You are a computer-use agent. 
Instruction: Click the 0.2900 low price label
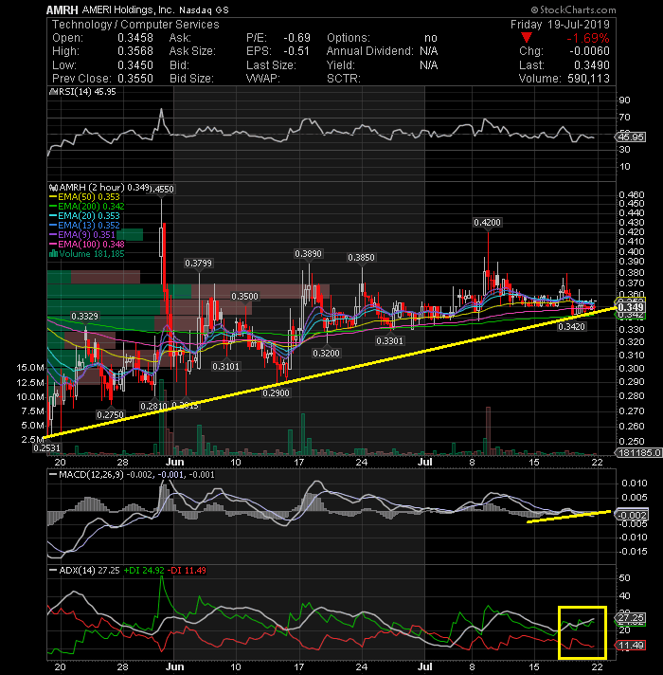point(276,393)
